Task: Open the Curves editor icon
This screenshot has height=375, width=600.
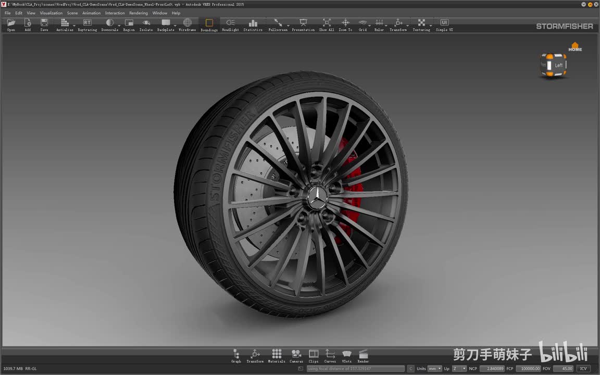Action: 330,354
